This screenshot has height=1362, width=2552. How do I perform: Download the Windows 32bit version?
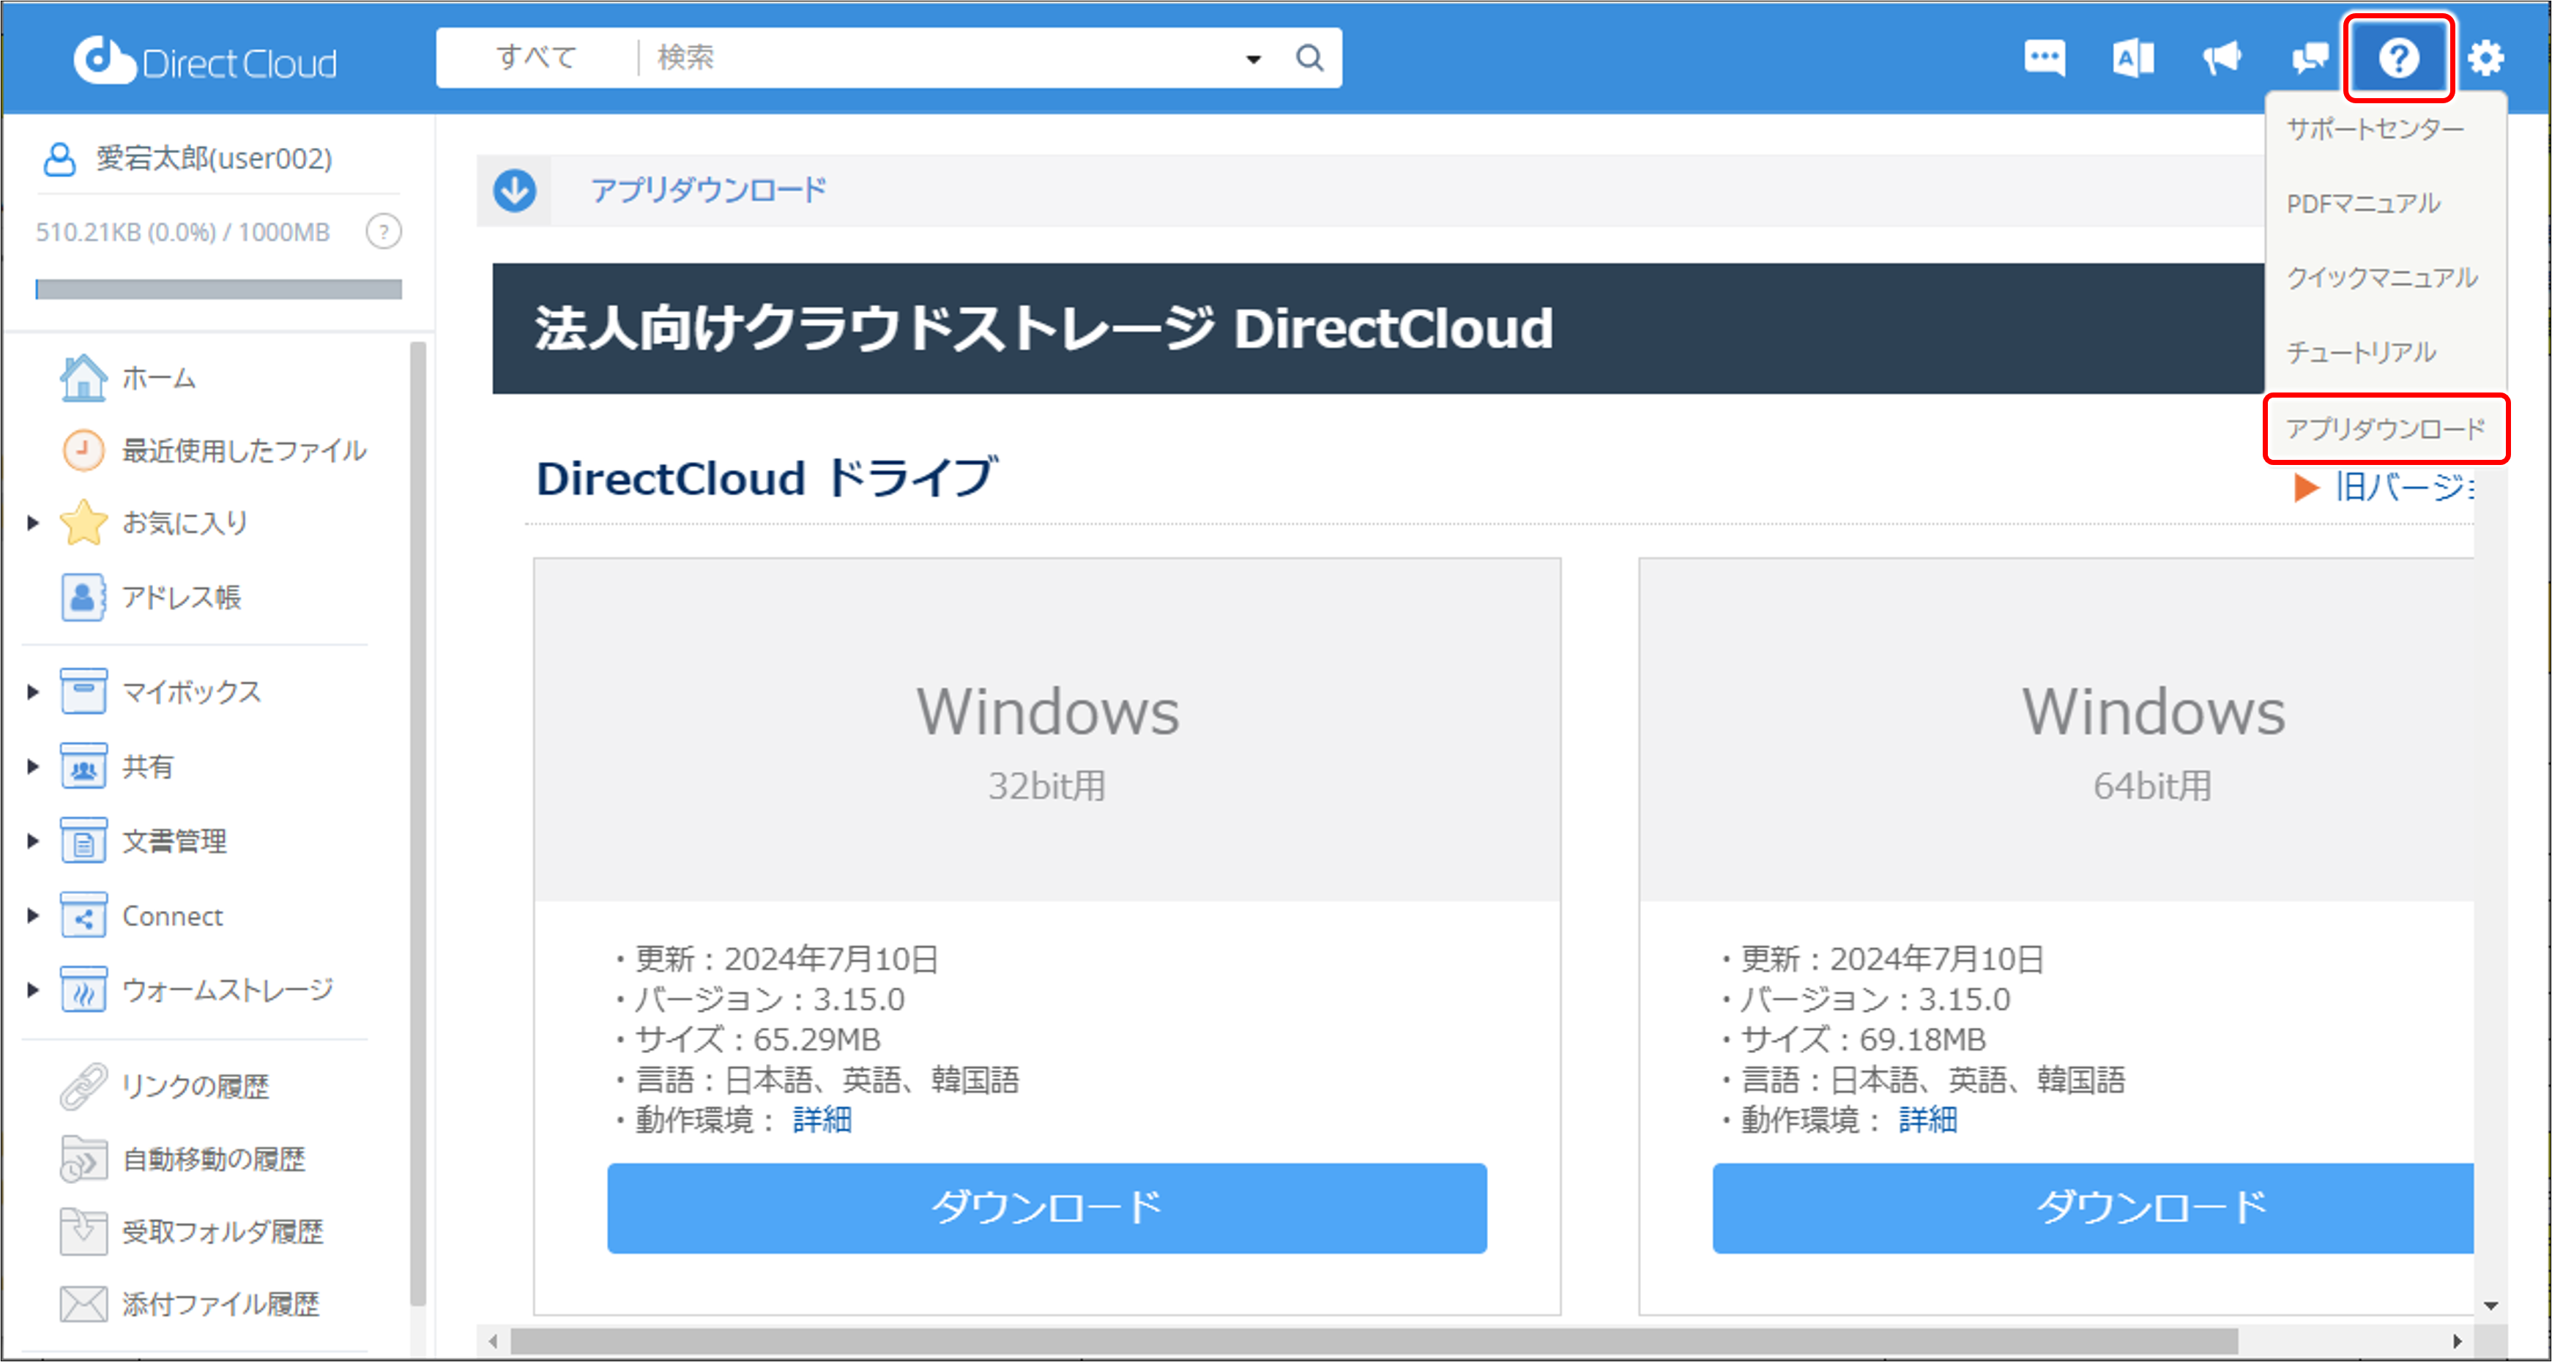(1046, 1207)
